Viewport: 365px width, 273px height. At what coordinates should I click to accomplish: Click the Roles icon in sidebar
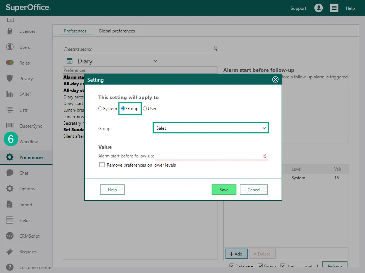(x=10, y=63)
